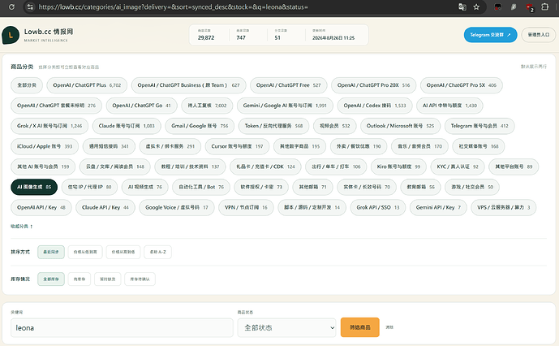The height and width of the screenshot is (346, 559).
Task: Reload the page with the refresh icon
Action: [x=11, y=6]
